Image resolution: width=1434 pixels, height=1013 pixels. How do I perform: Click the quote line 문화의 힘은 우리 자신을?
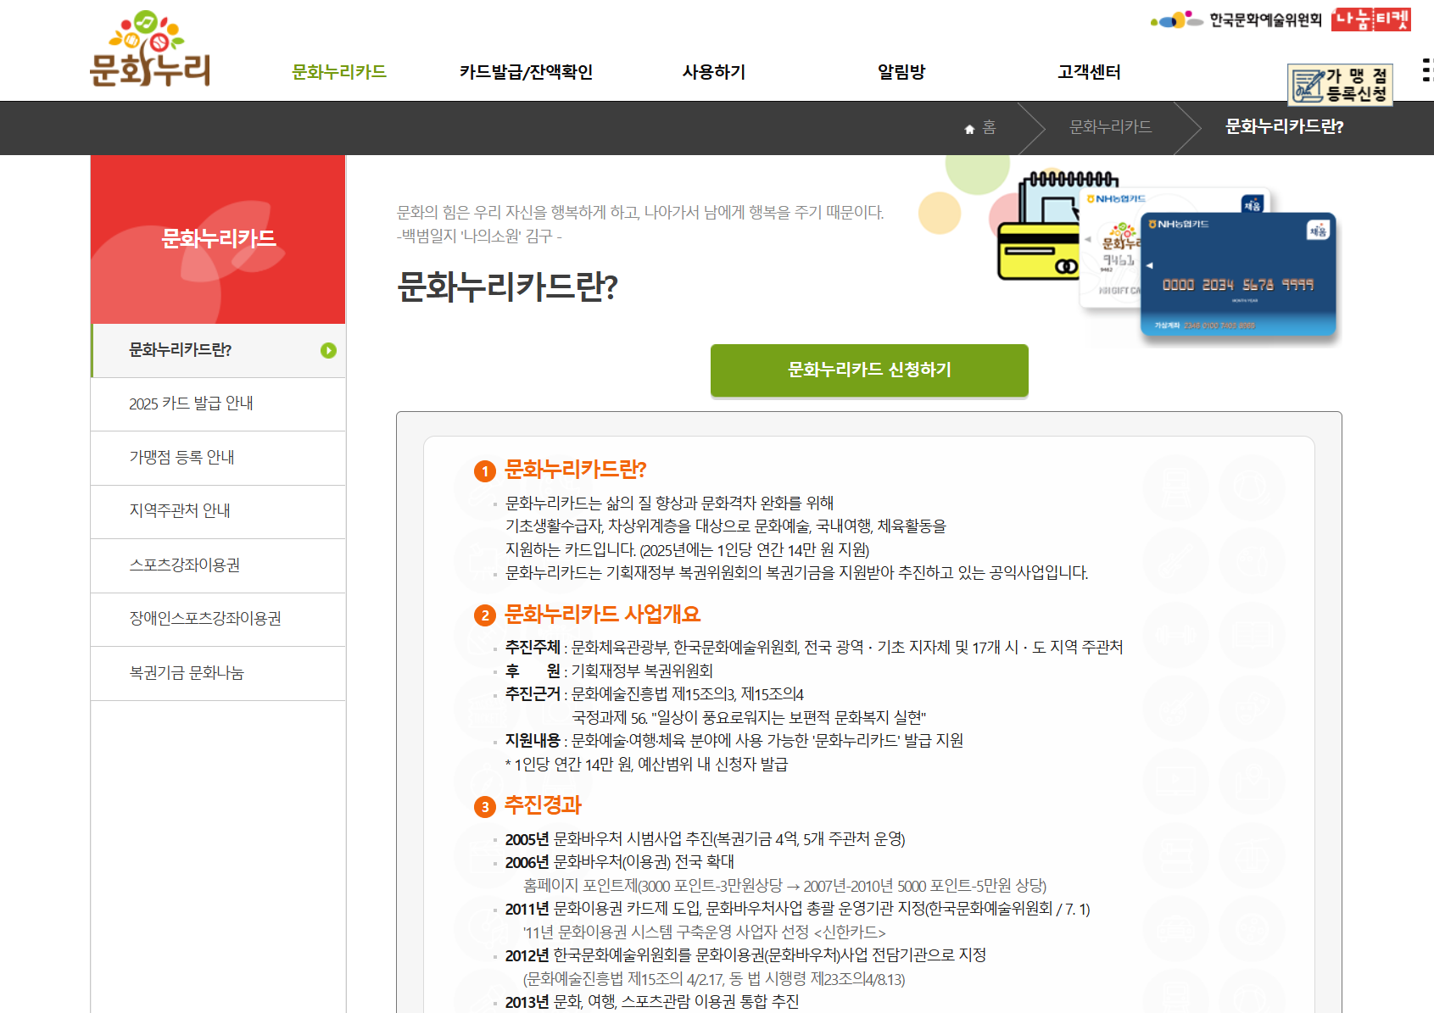coord(640,213)
